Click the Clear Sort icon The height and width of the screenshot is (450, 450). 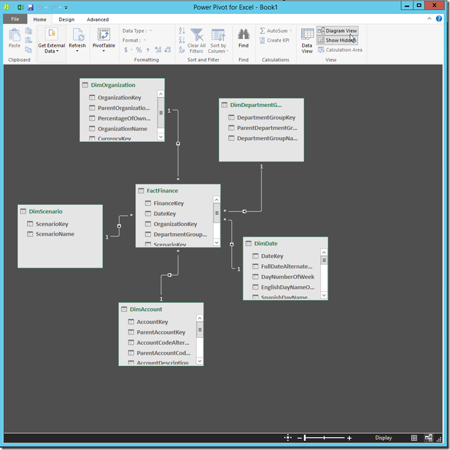(182, 50)
